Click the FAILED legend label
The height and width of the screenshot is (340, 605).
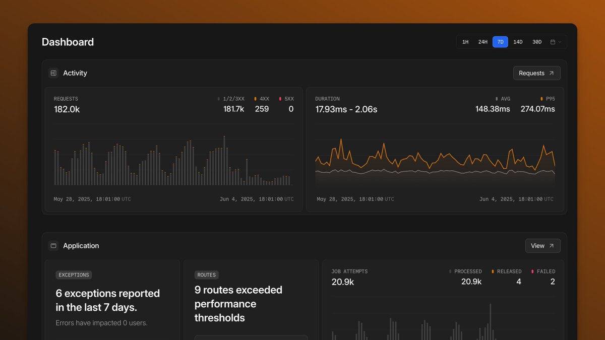point(546,271)
